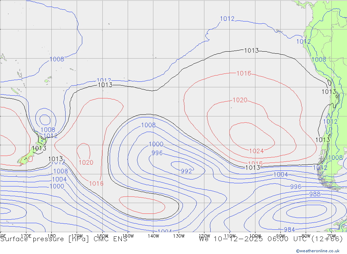Screen dimensions: 347x254
Task: Click the 1024 high-pressure contour label
Action: (x=256, y=151)
